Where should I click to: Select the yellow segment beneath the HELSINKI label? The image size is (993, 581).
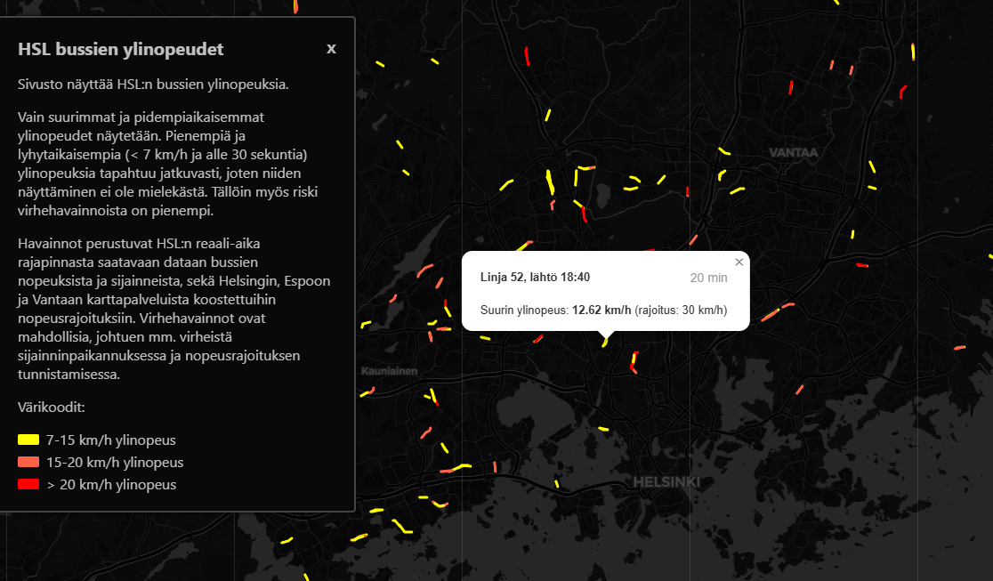coord(556,482)
